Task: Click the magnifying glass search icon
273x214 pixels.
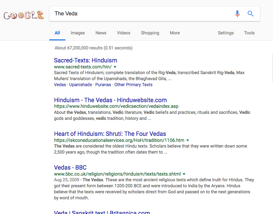Action: point(250,14)
